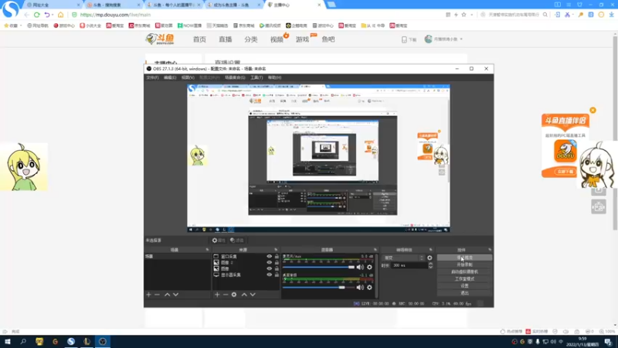Switch to the 网址大全 browser tab

[x=53, y=5]
